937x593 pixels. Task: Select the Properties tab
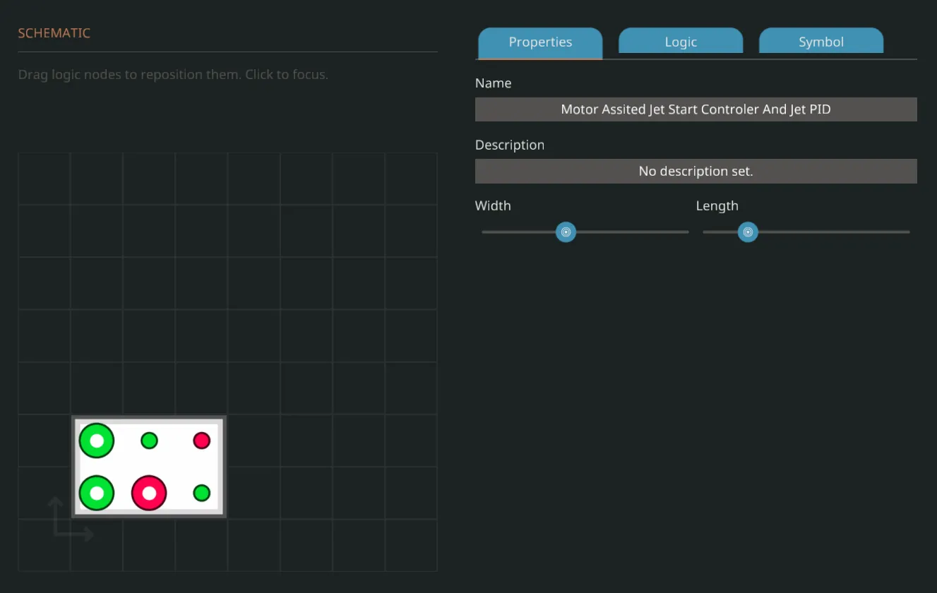540,42
